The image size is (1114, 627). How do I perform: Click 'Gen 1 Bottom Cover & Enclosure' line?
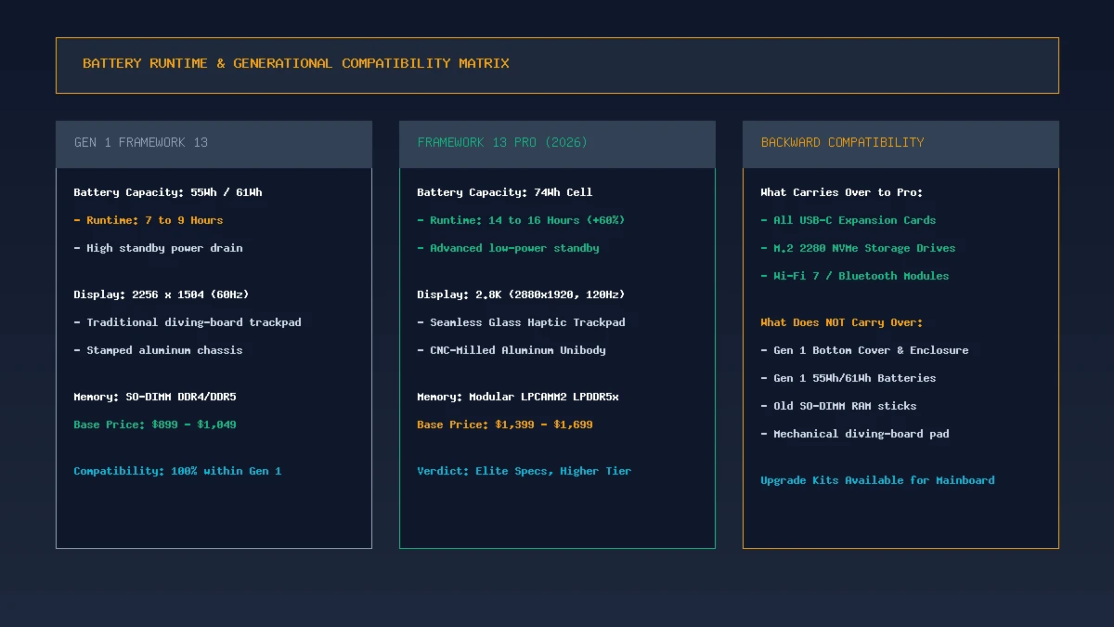click(x=864, y=350)
